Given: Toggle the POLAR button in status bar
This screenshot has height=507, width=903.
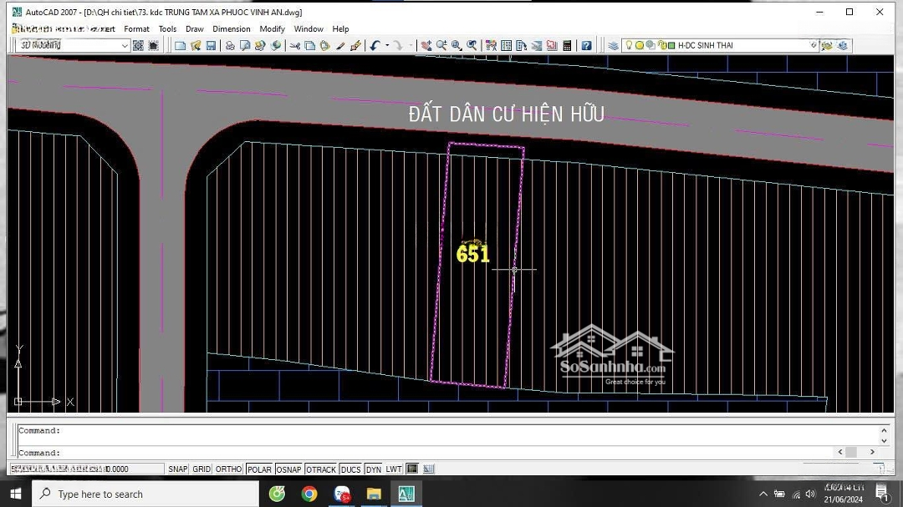Looking at the screenshot, I should click(x=259, y=469).
